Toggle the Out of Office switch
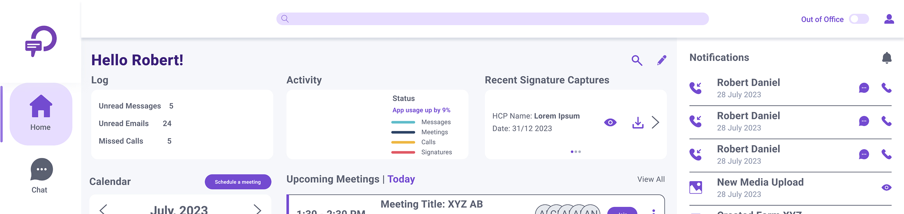The width and height of the screenshot is (904, 214). pos(859,19)
